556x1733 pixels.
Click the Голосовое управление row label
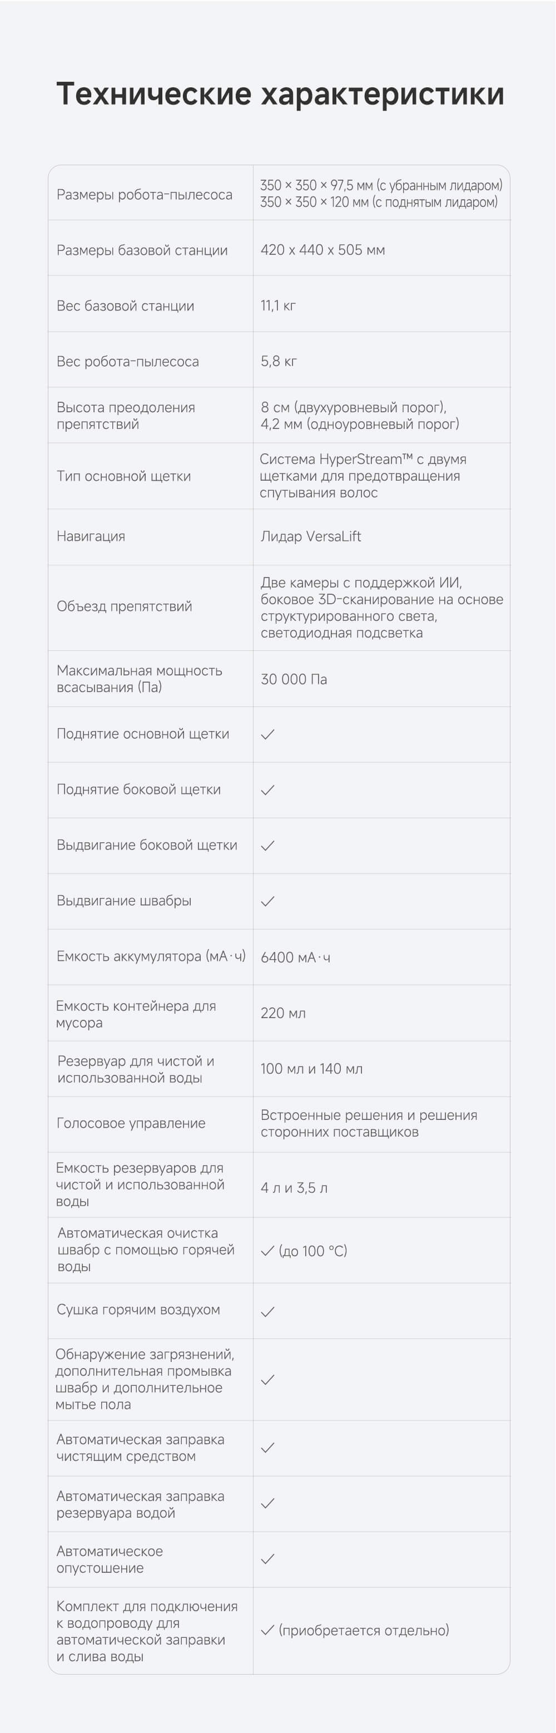[x=131, y=1123]
